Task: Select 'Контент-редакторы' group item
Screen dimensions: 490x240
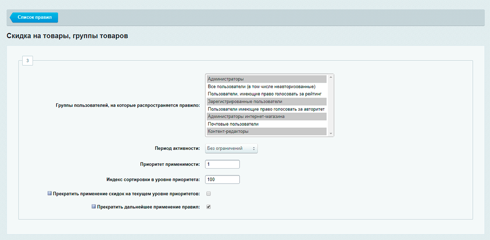Action: coord(266,131)
